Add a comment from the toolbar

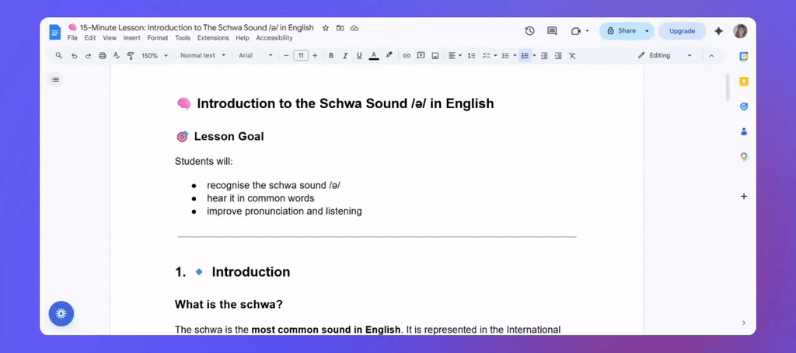[421, 55]
